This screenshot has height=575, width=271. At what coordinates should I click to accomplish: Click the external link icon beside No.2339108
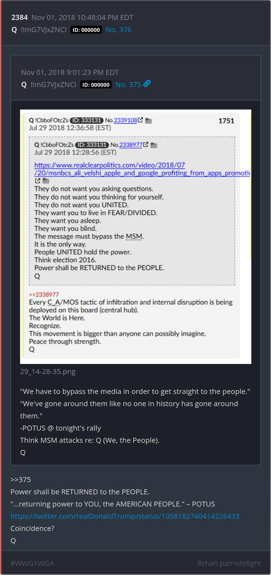click(140, 120)
